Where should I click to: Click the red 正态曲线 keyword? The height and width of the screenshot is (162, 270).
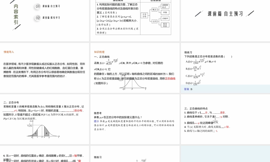[170, 79]
